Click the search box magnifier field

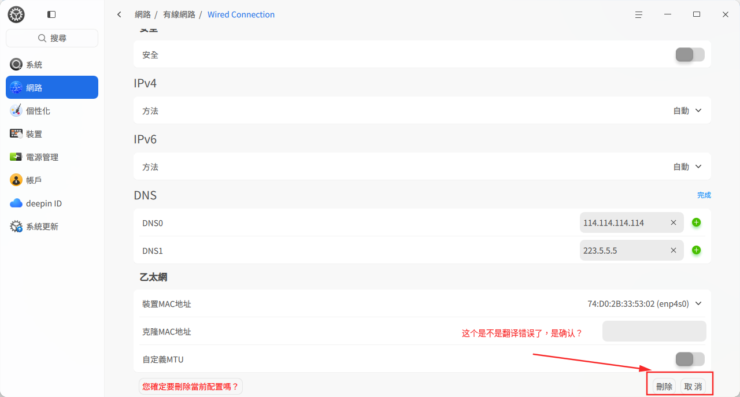coord(52,38)
